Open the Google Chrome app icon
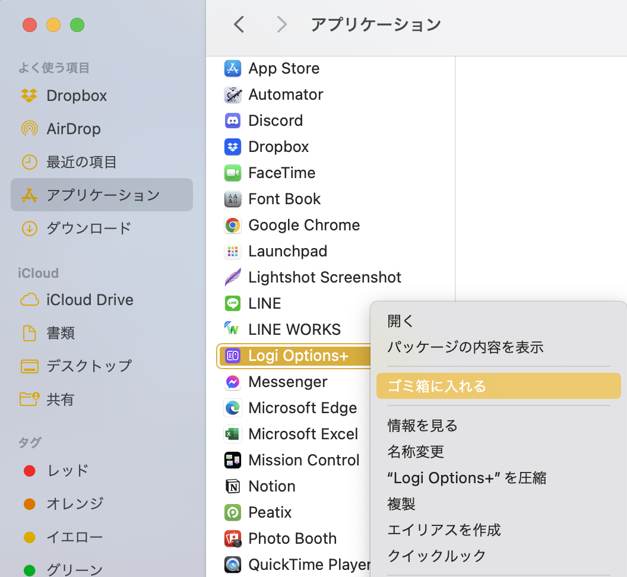Viewport: 627px width, 577px height. point(232,225)
